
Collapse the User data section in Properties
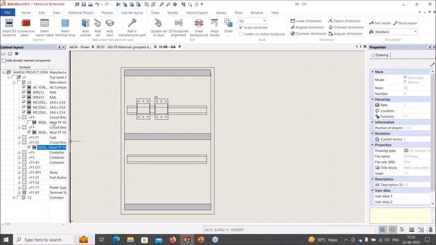(x=373, y=191)
